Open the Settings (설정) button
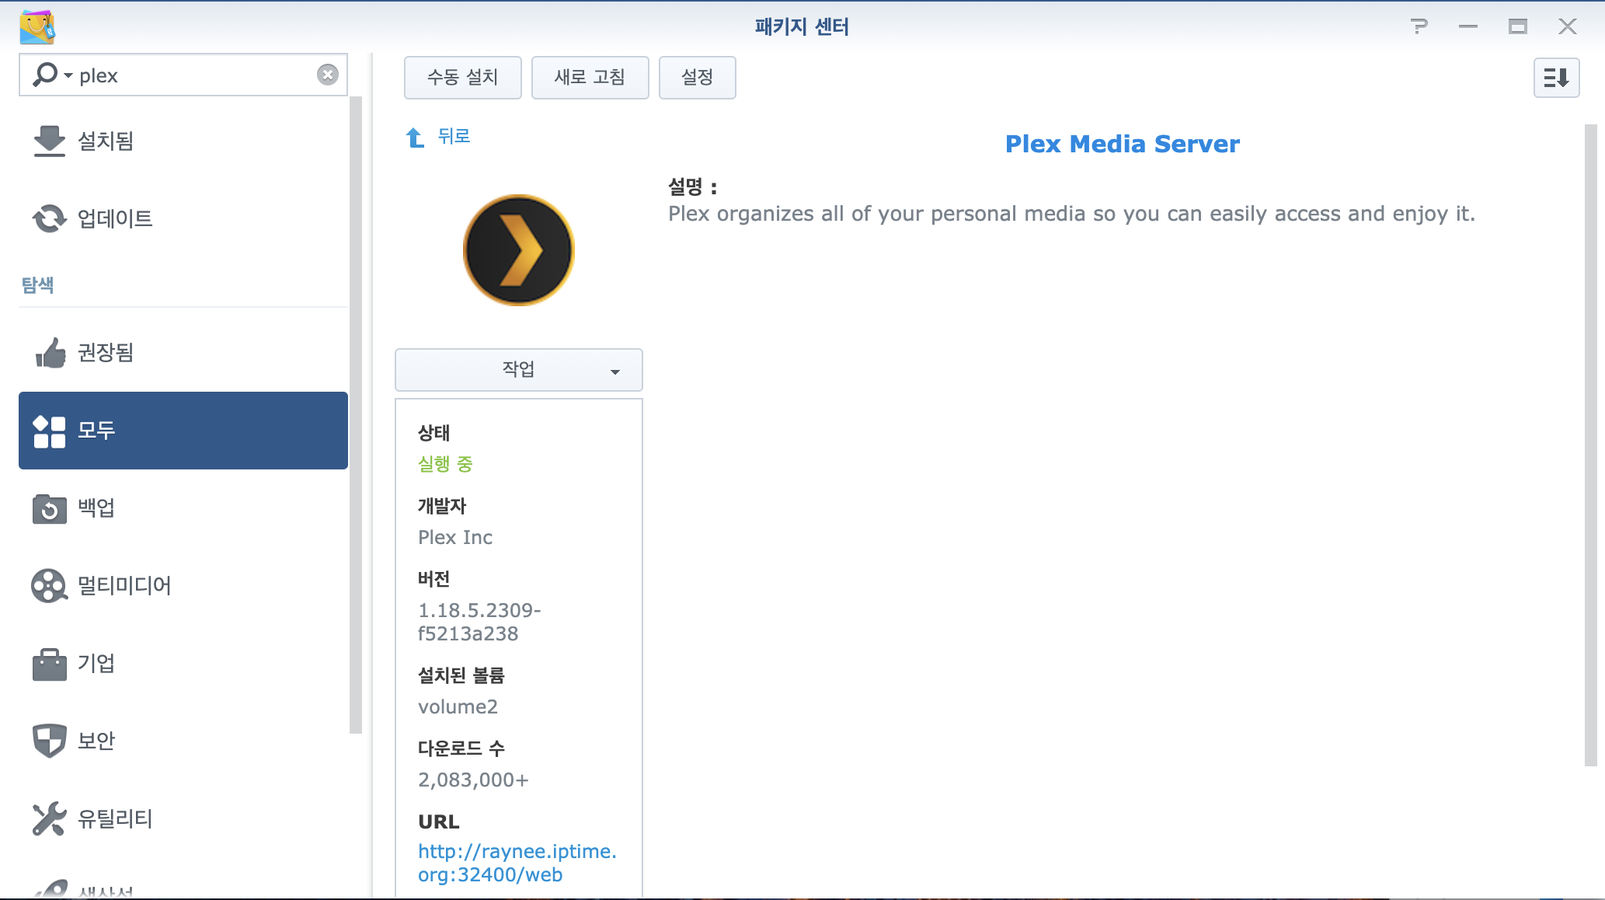 (697, 78)
